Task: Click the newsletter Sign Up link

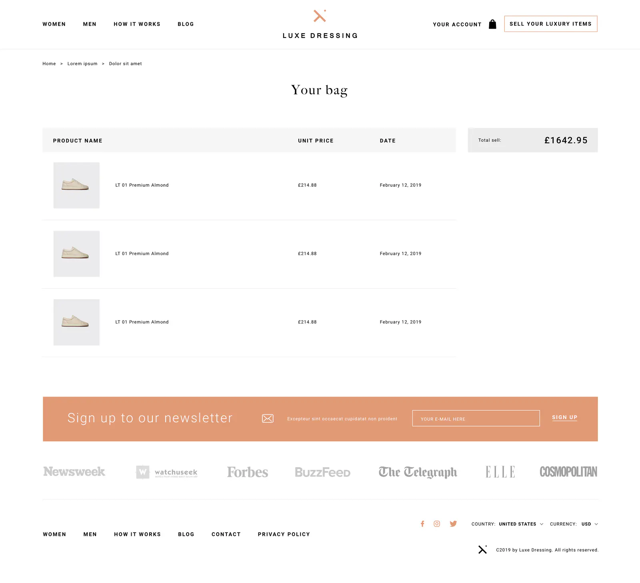Action: click(x=564, y=417)
